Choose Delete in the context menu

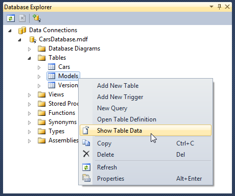(146, 155)
